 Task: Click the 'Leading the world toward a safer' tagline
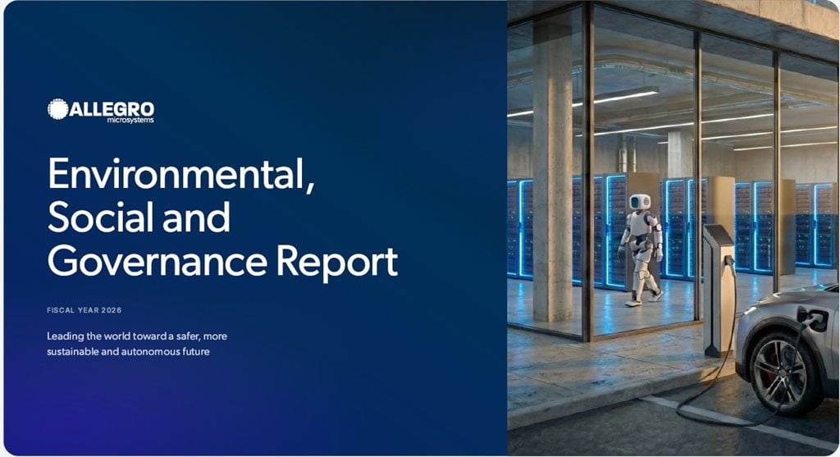point(137,344)
